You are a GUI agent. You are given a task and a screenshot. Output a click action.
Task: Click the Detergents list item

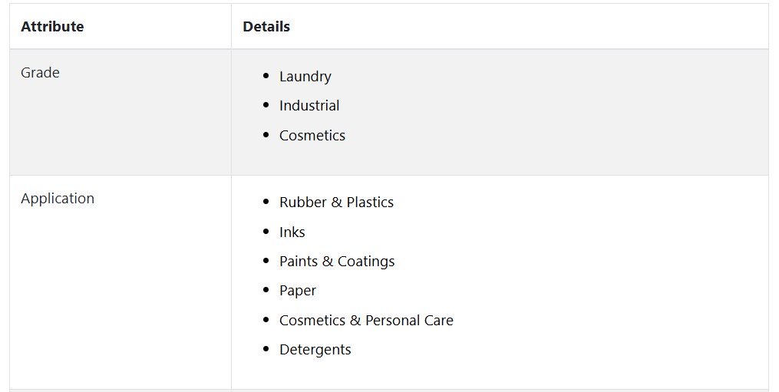pyautogui.click(x=315, y=350)
